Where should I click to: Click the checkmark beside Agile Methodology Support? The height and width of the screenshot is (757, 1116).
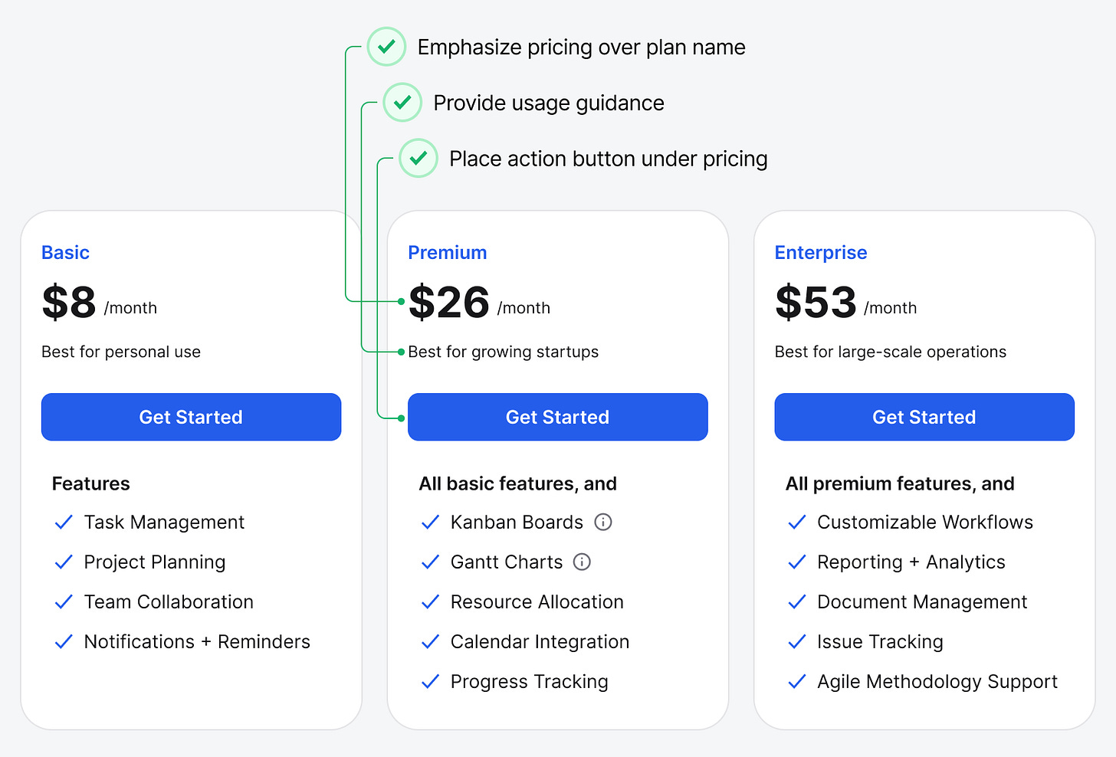[x=797, y=681]
